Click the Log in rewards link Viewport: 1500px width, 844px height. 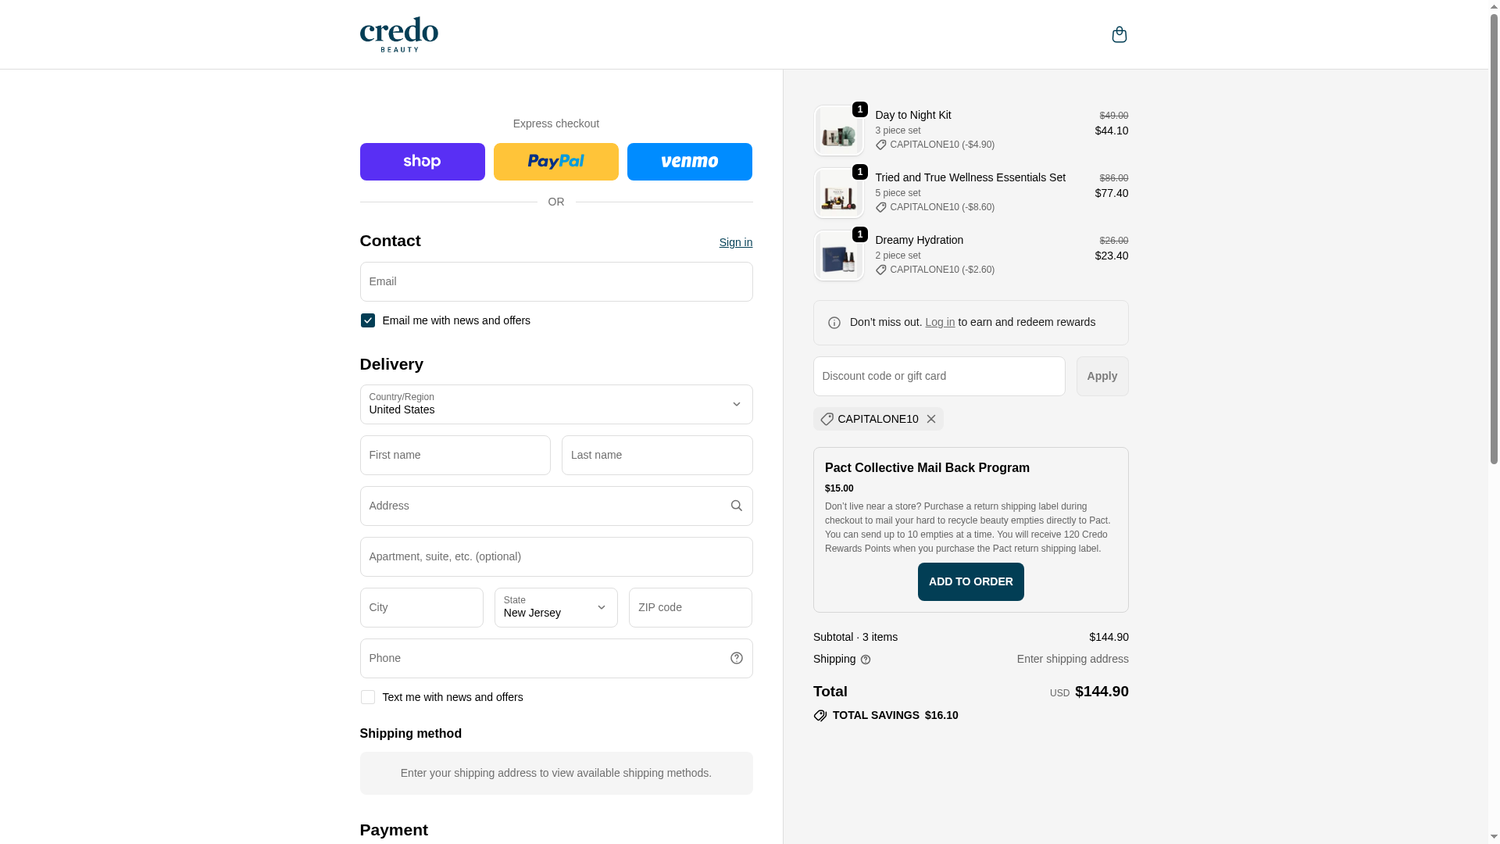click(x=939, y=322)
